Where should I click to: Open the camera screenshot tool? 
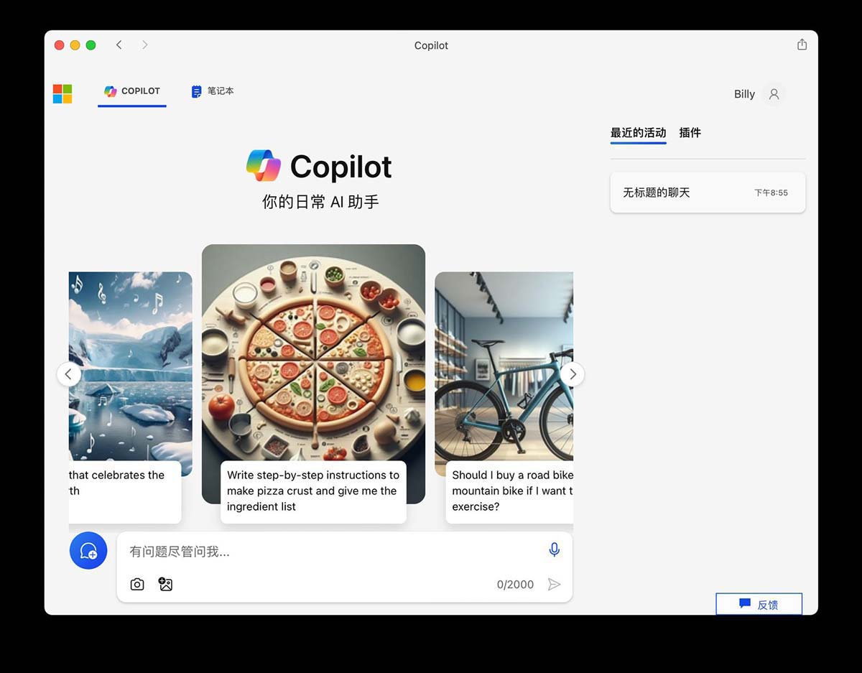click(137, 585)
